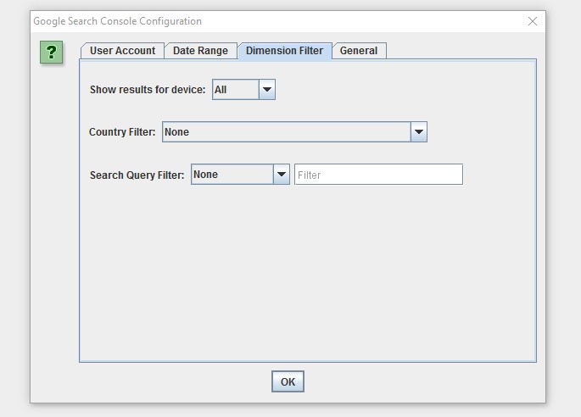Click the "Country Filter:" label
The width and height of the screenshot is (581, 417).
click(x=122, y=132)
